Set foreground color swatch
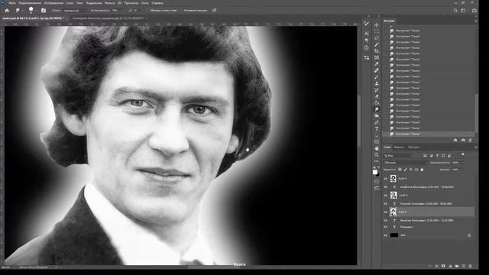 pyautogui.click(x=375, y=173)
